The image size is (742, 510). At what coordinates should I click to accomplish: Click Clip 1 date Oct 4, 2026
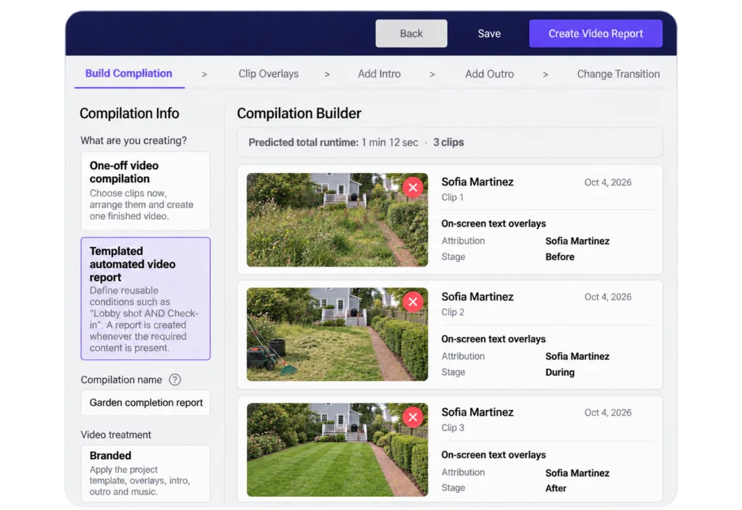608,183
